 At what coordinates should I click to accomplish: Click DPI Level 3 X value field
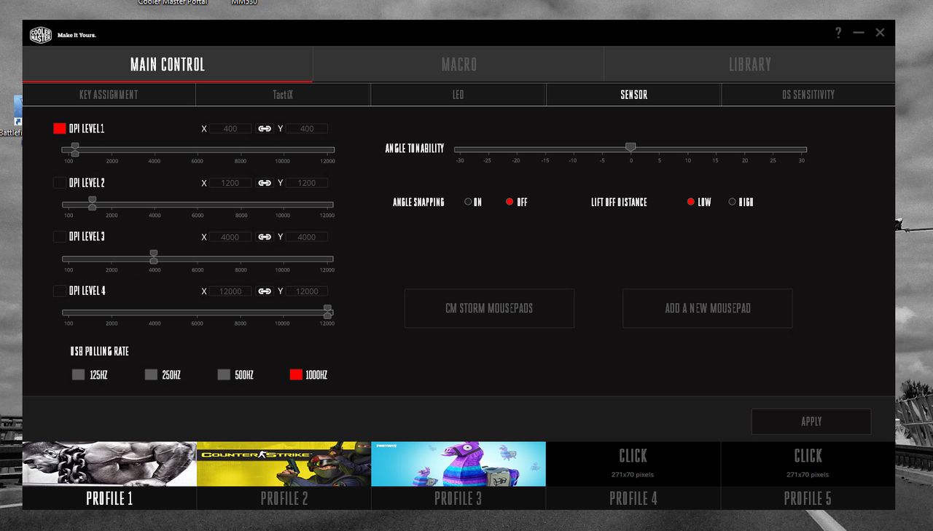click(x=230, y=237)
